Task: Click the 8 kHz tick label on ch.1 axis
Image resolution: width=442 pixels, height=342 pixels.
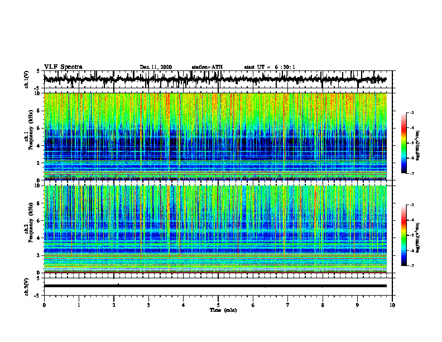Action: pos(39,111)
